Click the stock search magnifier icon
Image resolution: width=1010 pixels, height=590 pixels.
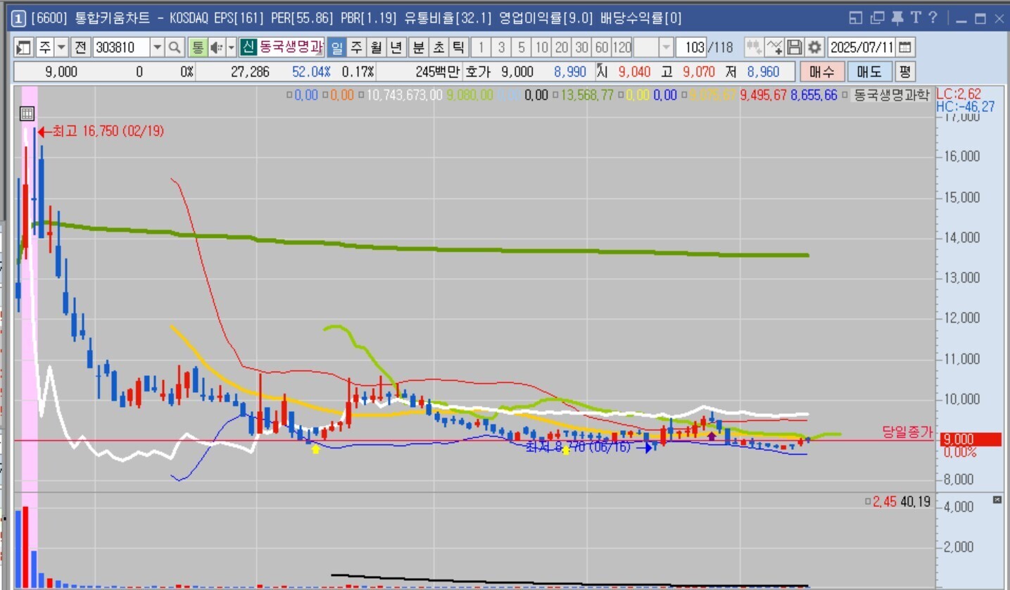tap(175, 48)
